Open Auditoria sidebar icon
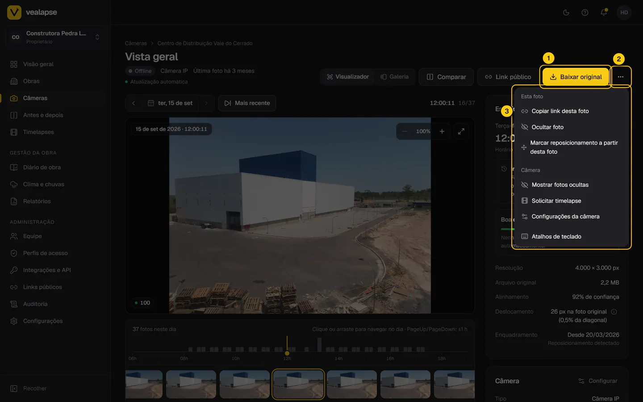Image resolution: width=643 pixels, height=402 pixels. (x=14, y=304)
